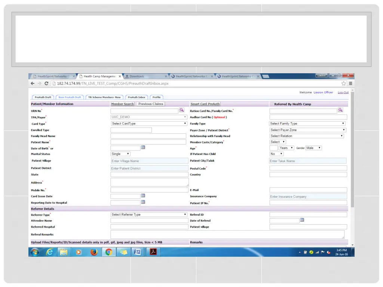The height and width of the screenshot is (287, 383).
Task: Toggle the Referred By Health Camp checkbox
Action: coord(272,104)
